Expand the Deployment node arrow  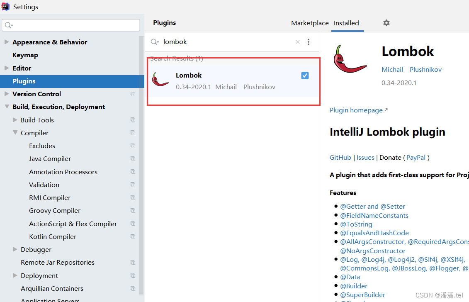pos(15,275)
